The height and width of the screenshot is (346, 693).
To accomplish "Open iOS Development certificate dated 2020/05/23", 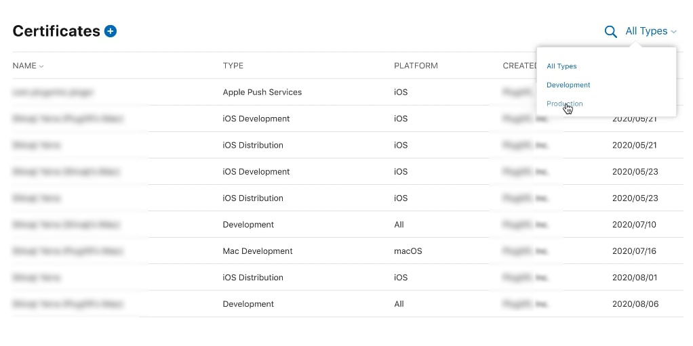I will 256,172.
